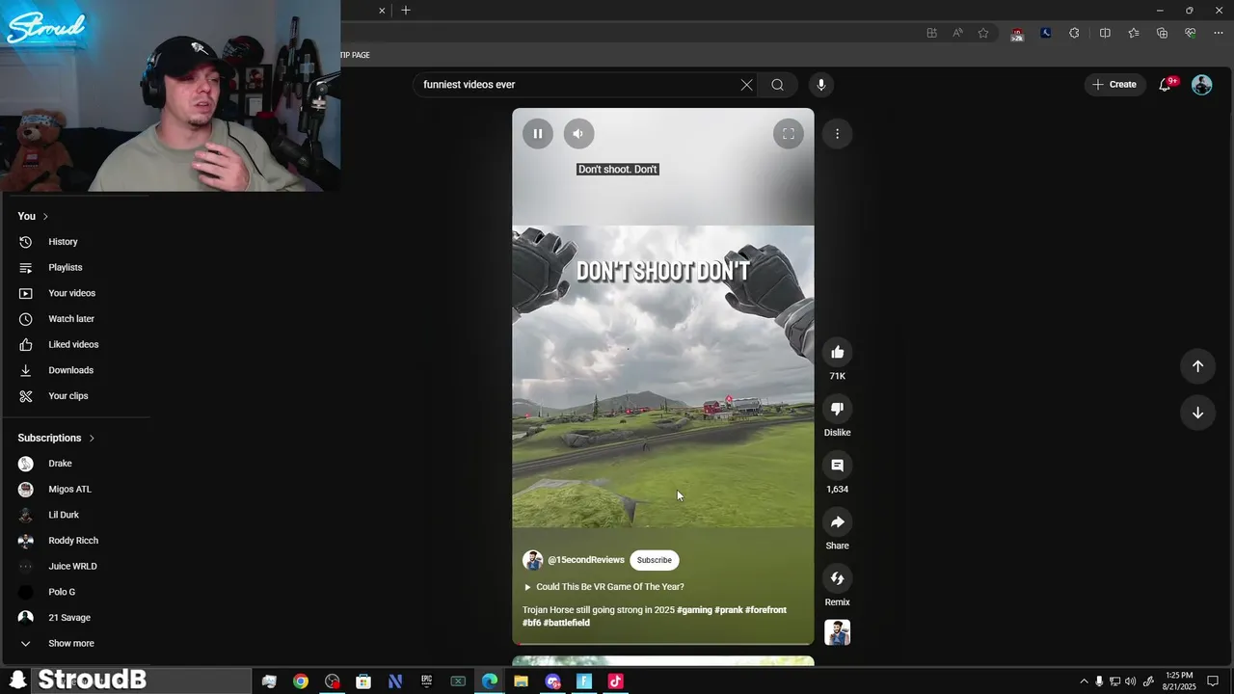Close the current browser tab
1234x694 pixels.
coord(382,11)
